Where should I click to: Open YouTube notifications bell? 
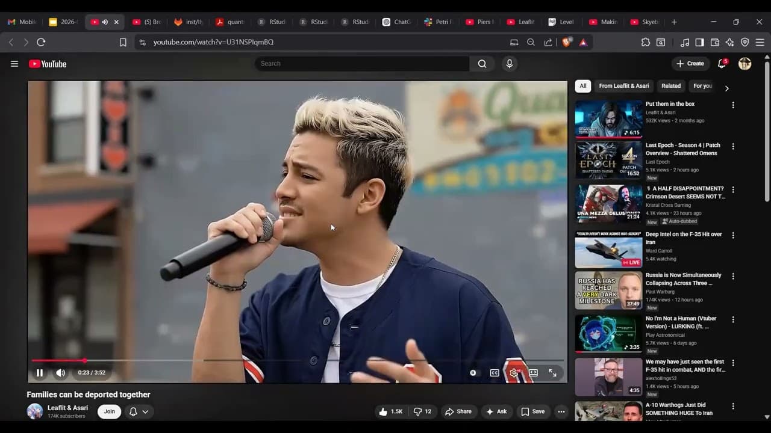click(x=722, y=64)
